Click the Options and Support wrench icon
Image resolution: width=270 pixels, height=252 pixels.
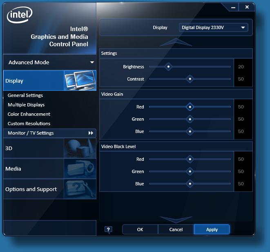[80, 189]
